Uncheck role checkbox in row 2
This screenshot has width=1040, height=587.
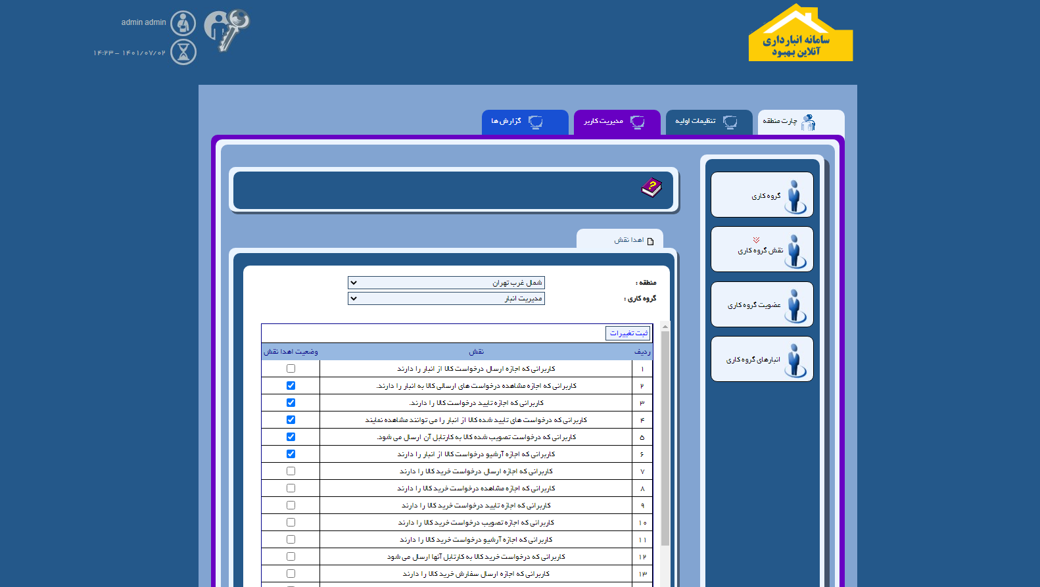pyautogui.click(x=291, y=386)
